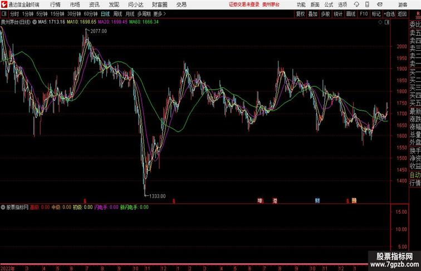Click the 贵州茅台(日线) chart title
The width and height of the screenshot is (421, 271).
click(x=16, y=22)
